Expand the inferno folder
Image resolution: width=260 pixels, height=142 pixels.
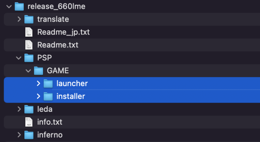(x=19, y=135)
